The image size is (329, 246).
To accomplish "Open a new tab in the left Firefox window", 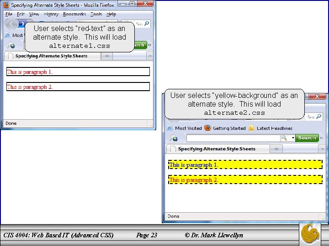I will 107,56.
